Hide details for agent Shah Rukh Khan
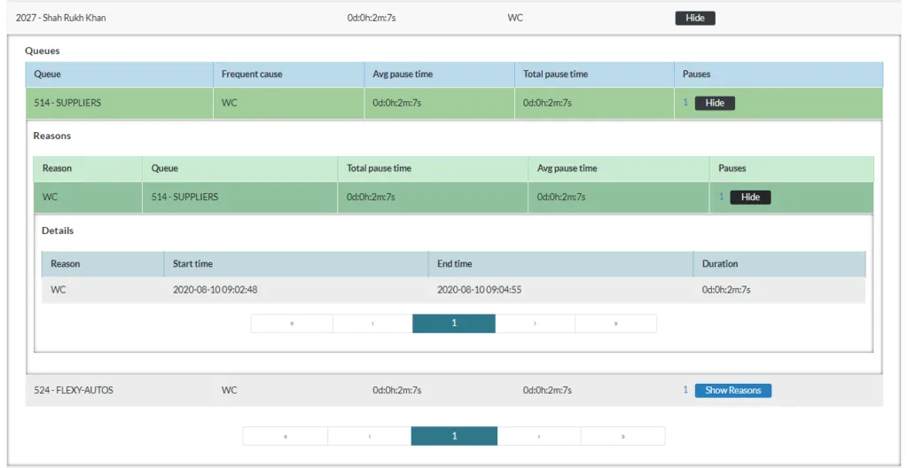Screen dimensions: 908x468 695,18
